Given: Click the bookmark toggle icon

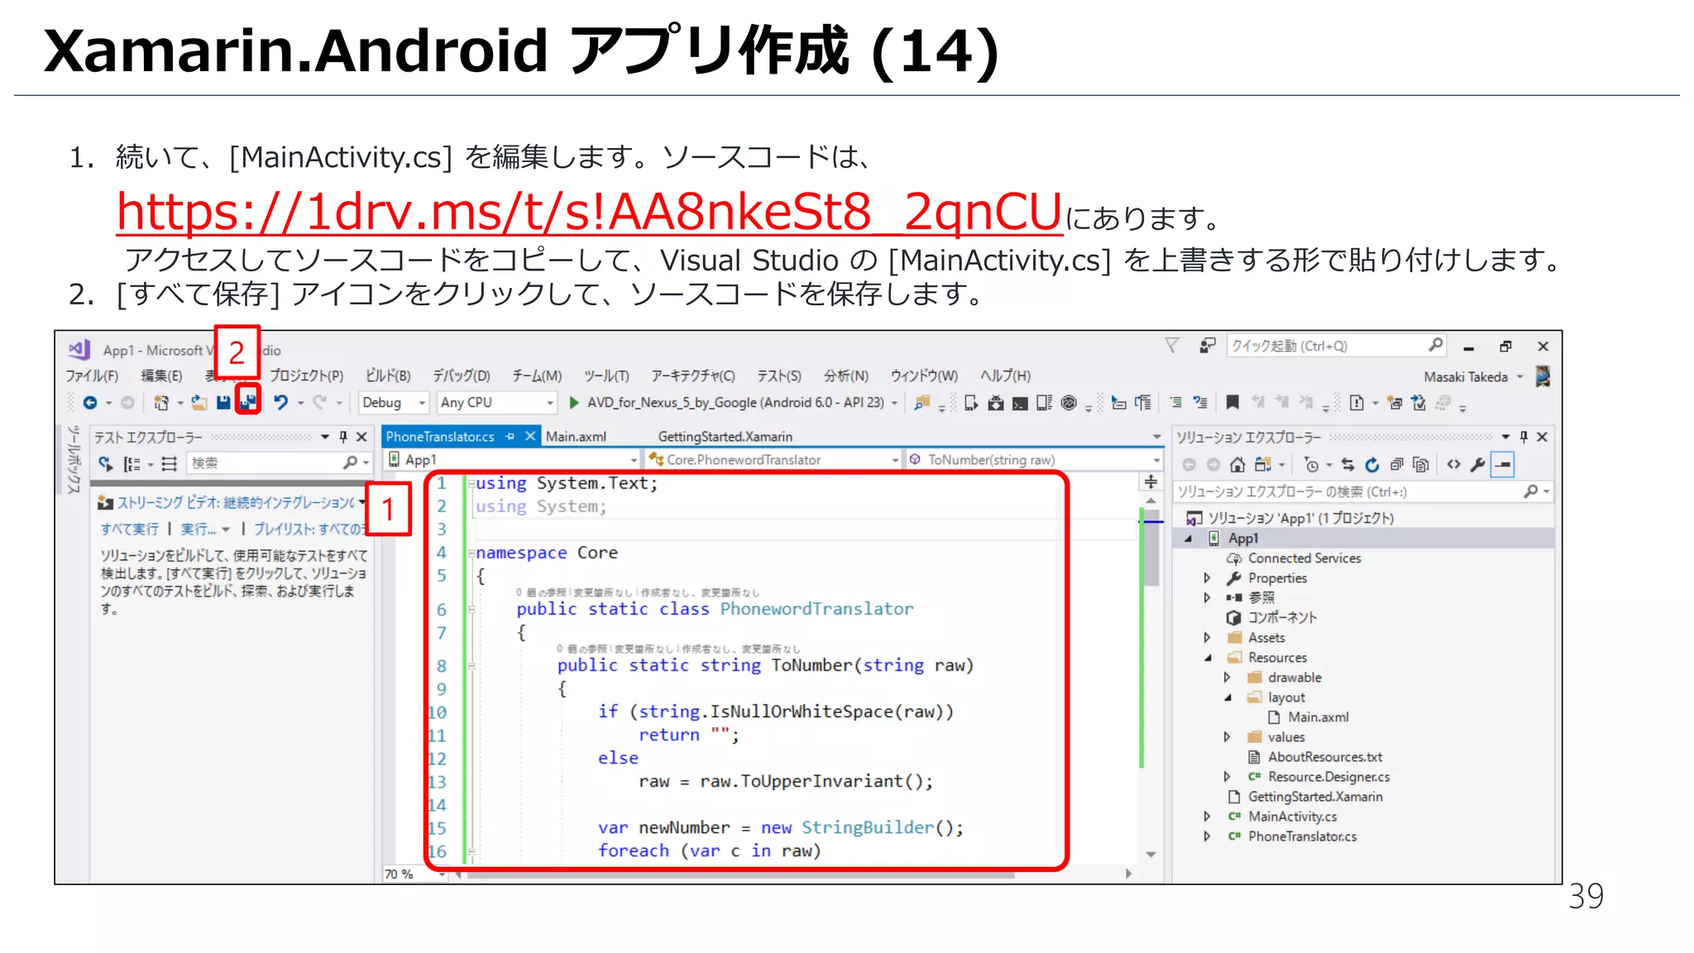Looking at the screenshot, I should (x=1232, y=403).
